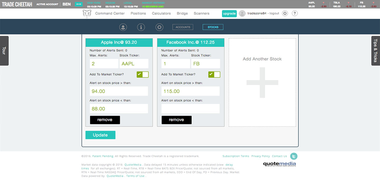Open the help question mark icon
Image resolution: width=380 pixels, height=185 pixels.
click(295, 13)
